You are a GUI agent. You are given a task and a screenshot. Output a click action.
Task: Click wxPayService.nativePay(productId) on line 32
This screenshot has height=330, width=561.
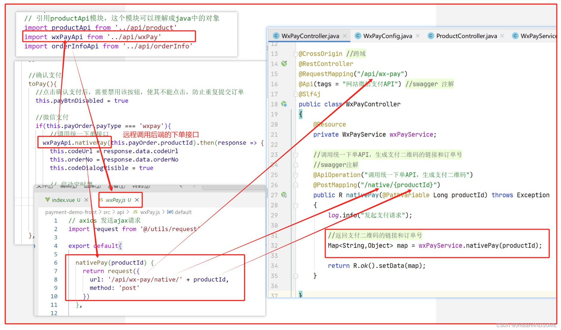click(478, 246)
